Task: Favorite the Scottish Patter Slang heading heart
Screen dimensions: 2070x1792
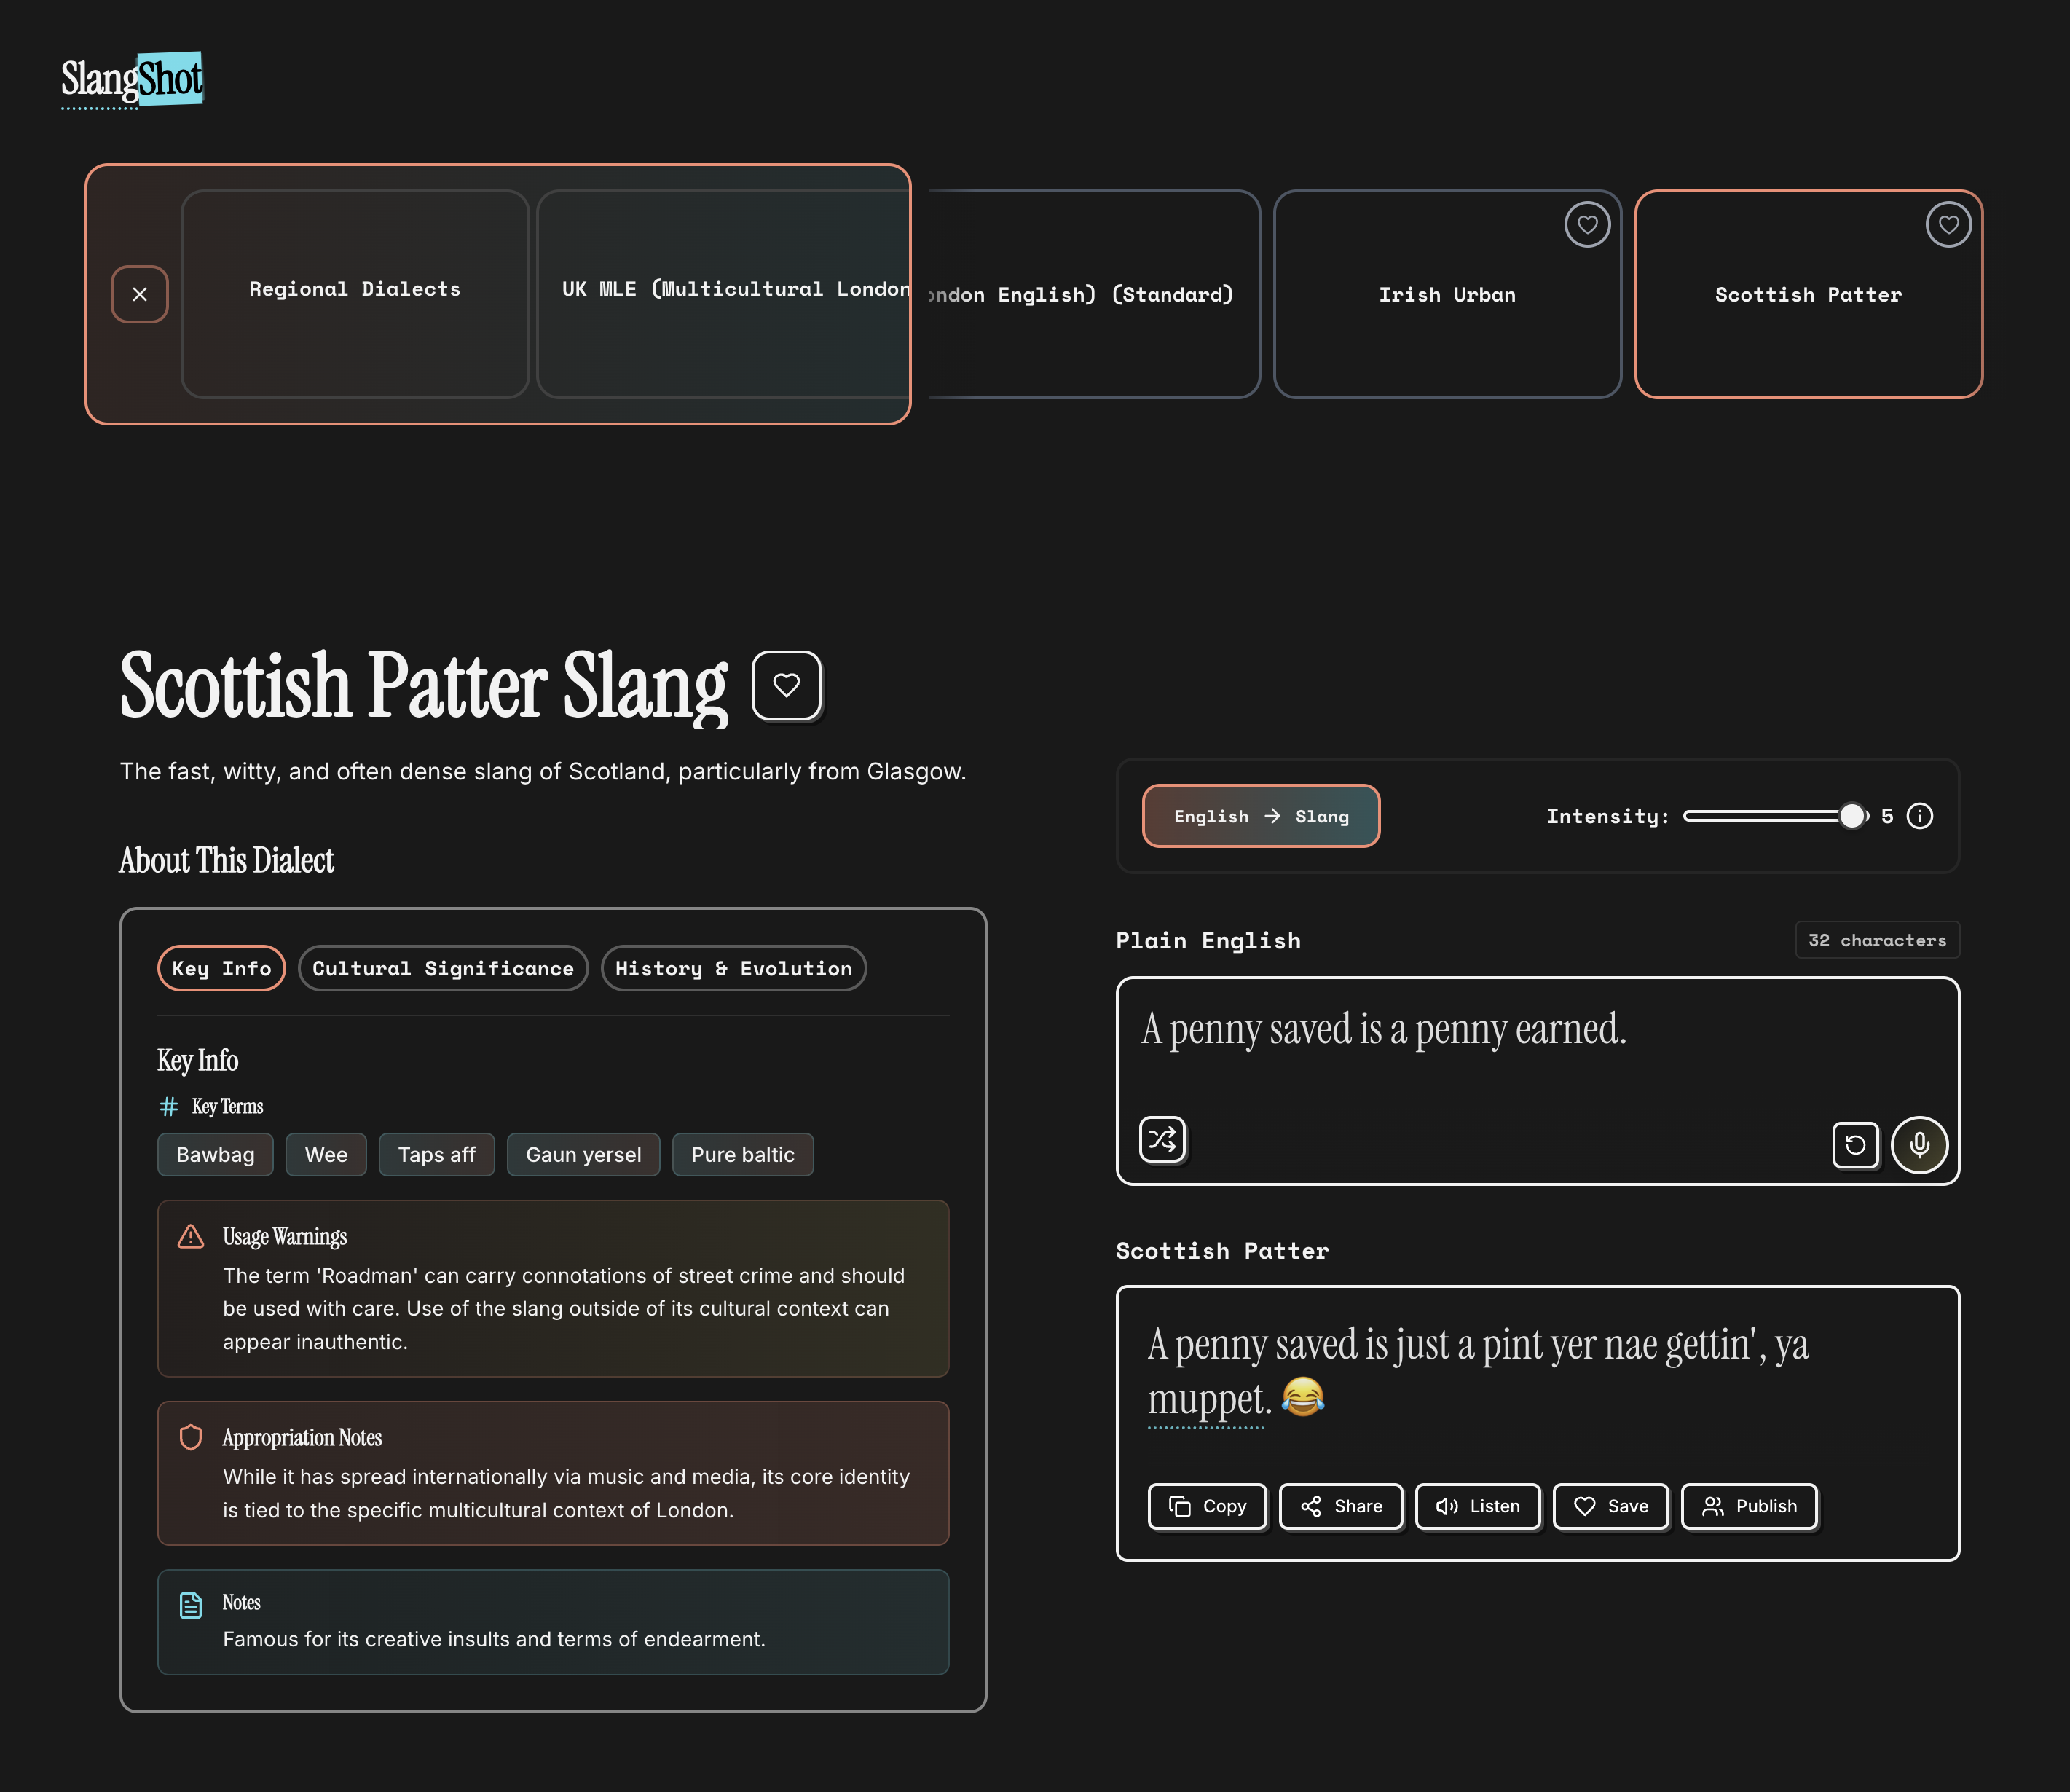Action: (x=786, y=685)
